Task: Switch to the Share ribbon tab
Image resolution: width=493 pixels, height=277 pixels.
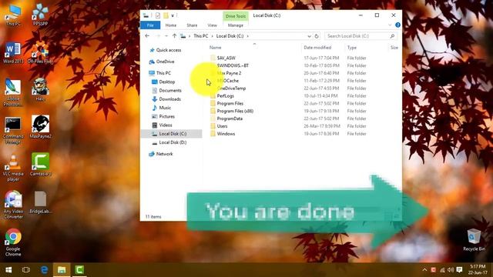Action: [x=192, y=25]
